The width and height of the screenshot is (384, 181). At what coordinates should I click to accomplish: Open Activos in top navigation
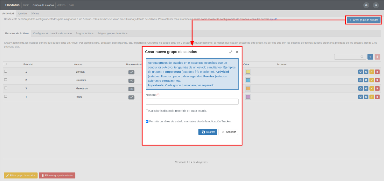[61, 5]
